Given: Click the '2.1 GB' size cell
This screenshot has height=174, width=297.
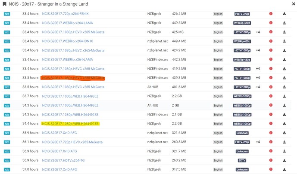Looking at the screenshot, I should pyautogui.click(x=177, y=114).
